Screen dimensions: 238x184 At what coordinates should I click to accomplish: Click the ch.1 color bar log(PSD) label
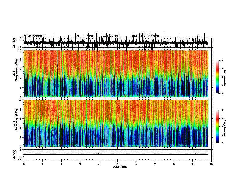click(225, 78)
